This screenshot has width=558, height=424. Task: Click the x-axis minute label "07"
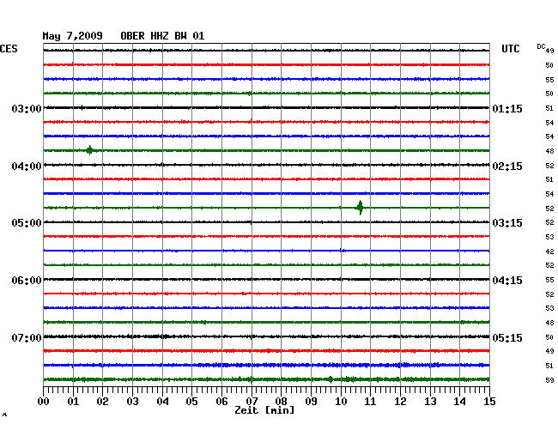point(252,401)
